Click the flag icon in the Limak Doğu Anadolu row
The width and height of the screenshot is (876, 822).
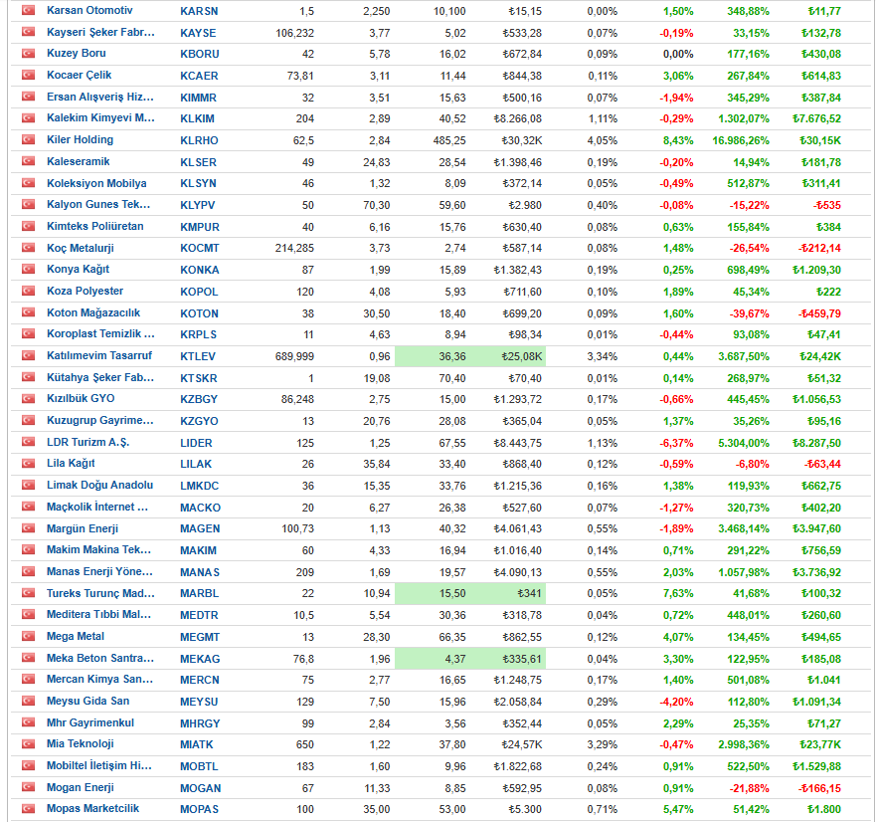[x=28, y=485]
